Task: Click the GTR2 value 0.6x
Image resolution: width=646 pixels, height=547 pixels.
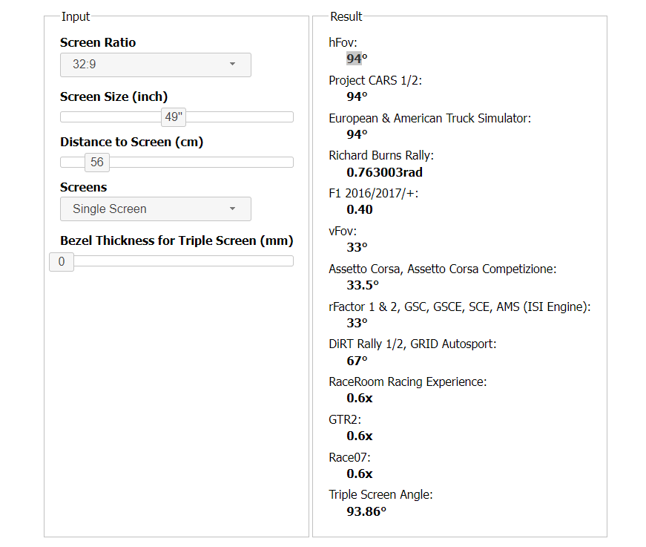Action: (x=359, y=436)
